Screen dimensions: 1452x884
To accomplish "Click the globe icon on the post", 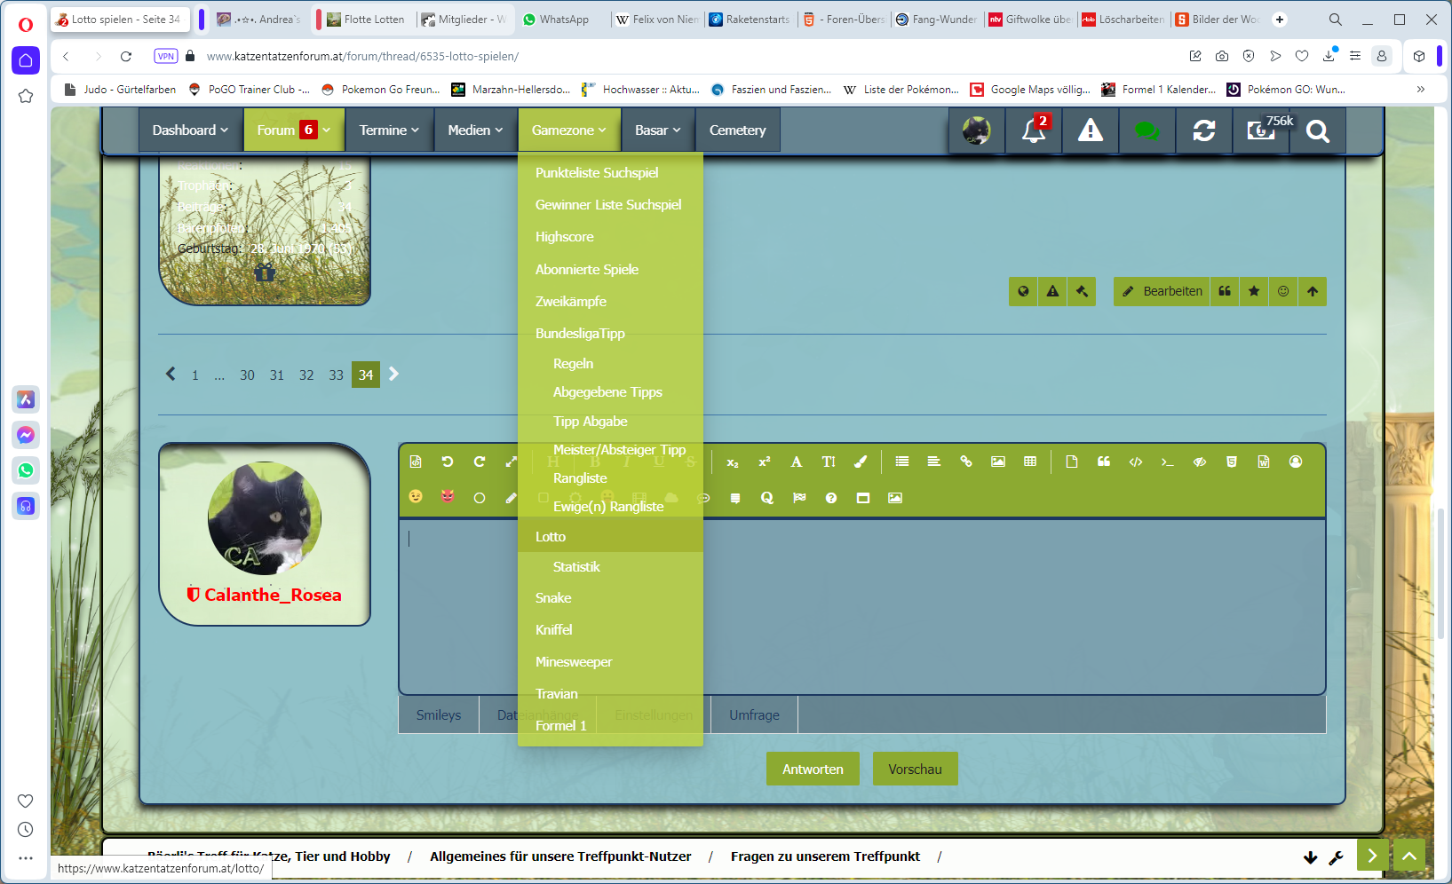I will (x=1023, y=291).
